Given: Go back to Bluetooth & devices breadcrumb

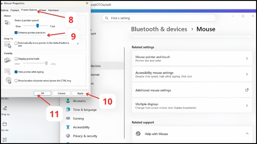Looking at the screenshot, I should [159, 29].
